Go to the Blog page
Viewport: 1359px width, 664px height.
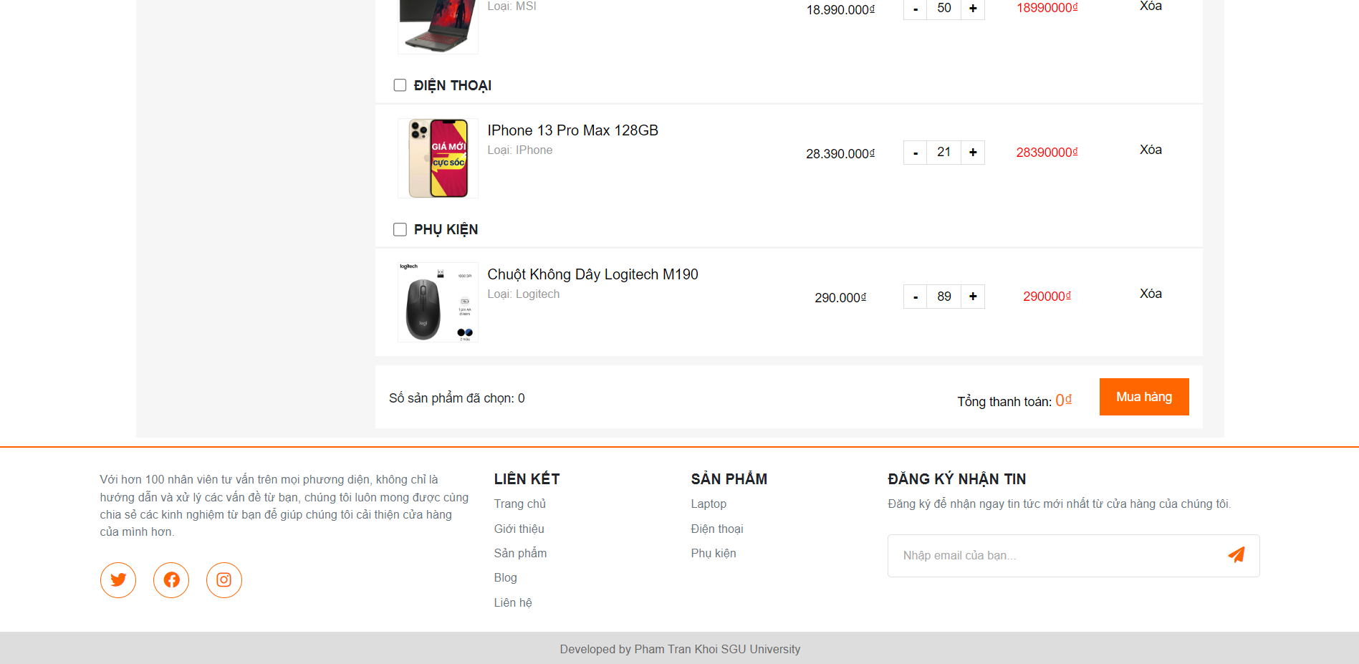[x=505, y=577]
